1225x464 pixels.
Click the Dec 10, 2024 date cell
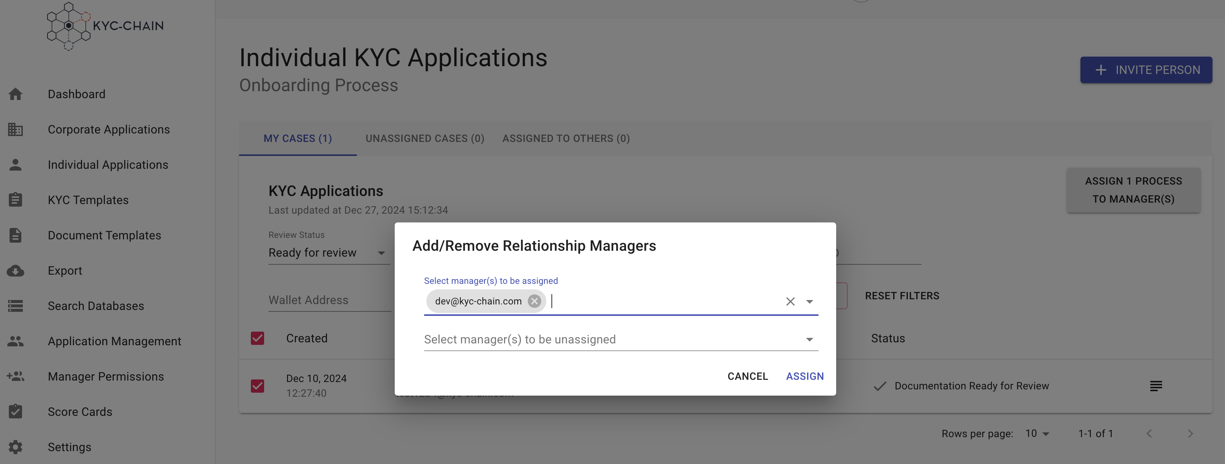click(x=316, y=386)
